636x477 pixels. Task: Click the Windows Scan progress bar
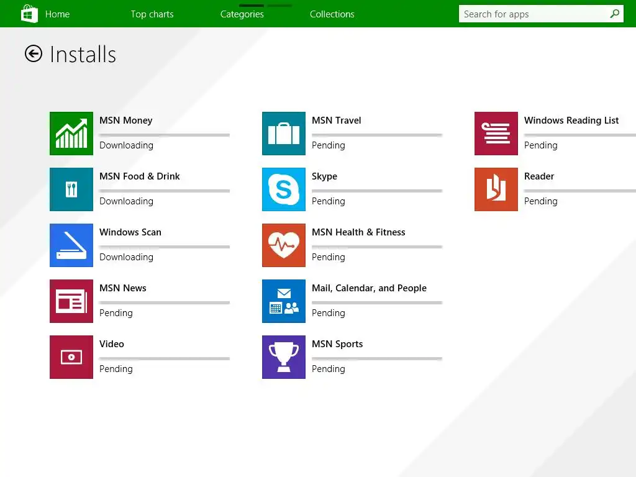[164, 247]
